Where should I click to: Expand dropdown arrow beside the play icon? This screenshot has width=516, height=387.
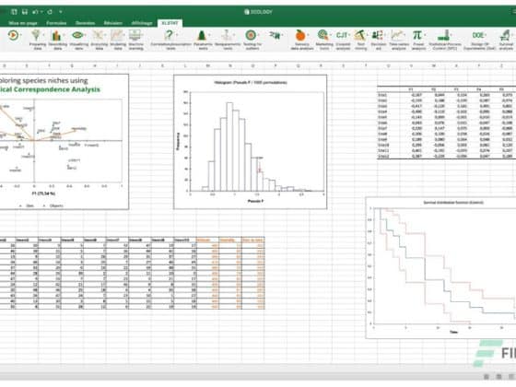pyautogui.click(x=21, y=35)
